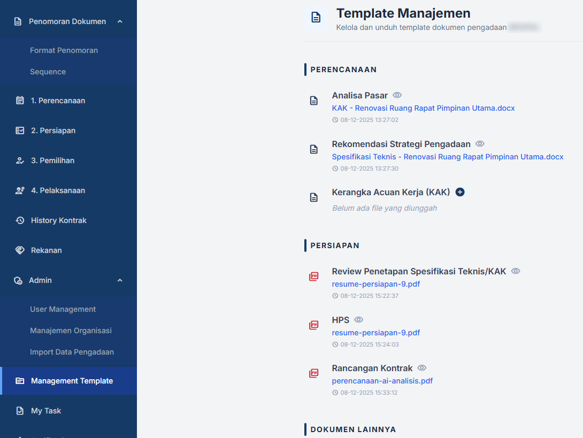Click timestamp 08-12-2025 15:33:12
This screenshot has width=583, height=438.
click(369, 393)
